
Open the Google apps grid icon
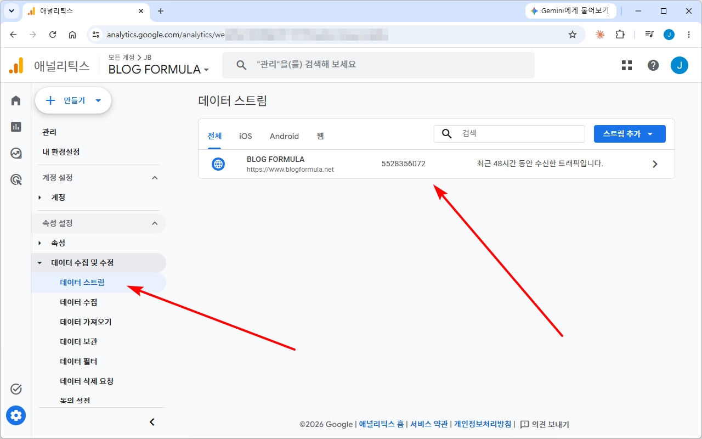(627, 65)
